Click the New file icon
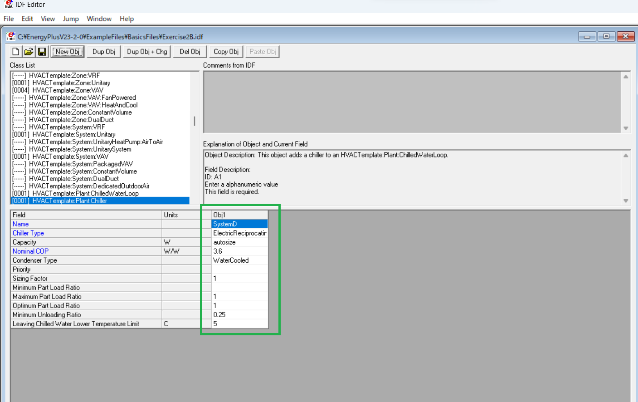638x402 pixels. [15, 52]
